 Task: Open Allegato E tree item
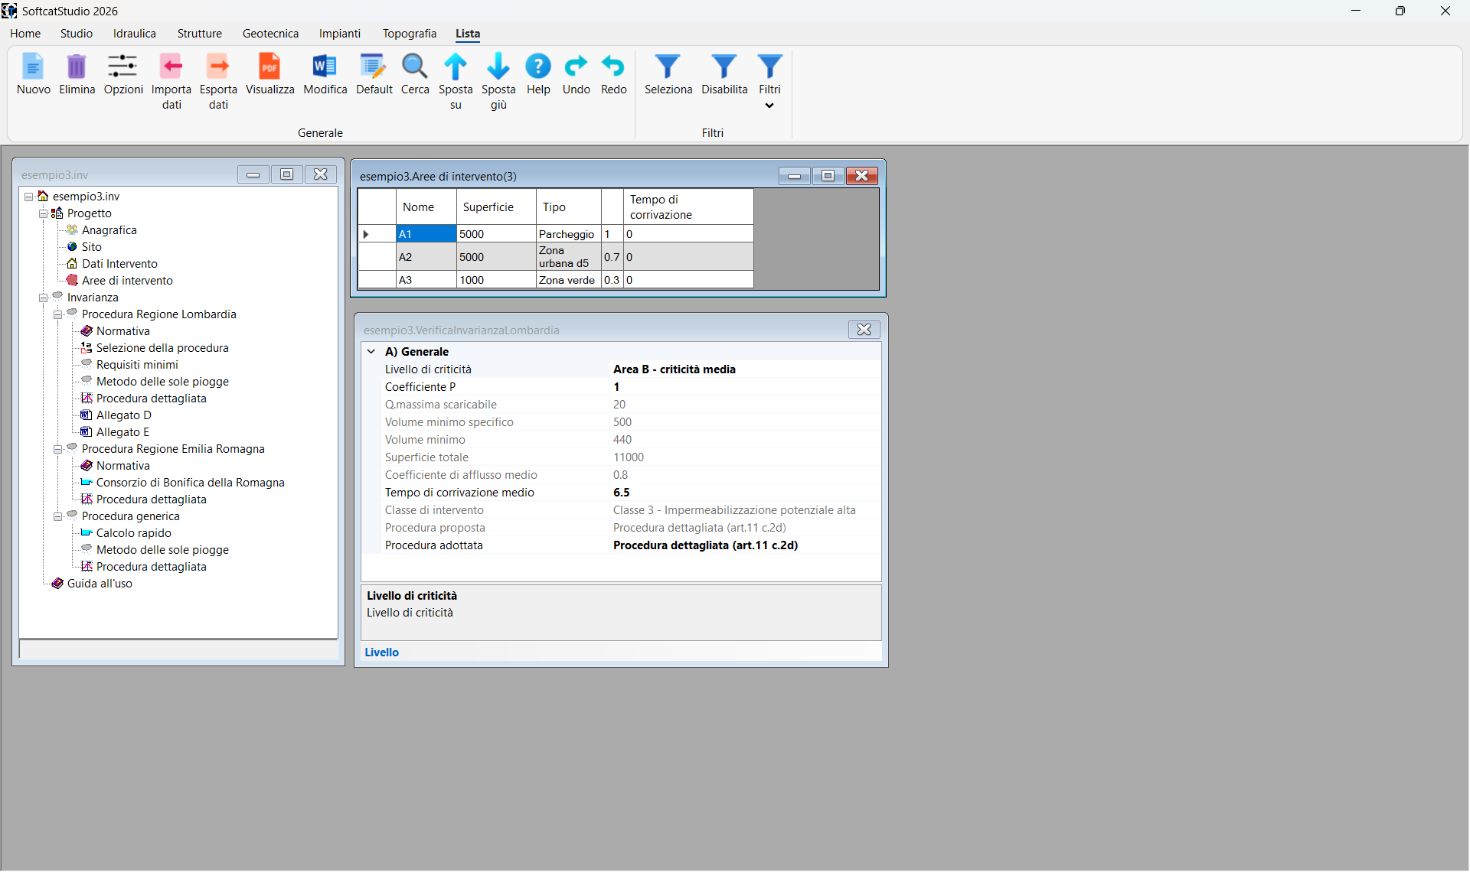coord(122,432)
